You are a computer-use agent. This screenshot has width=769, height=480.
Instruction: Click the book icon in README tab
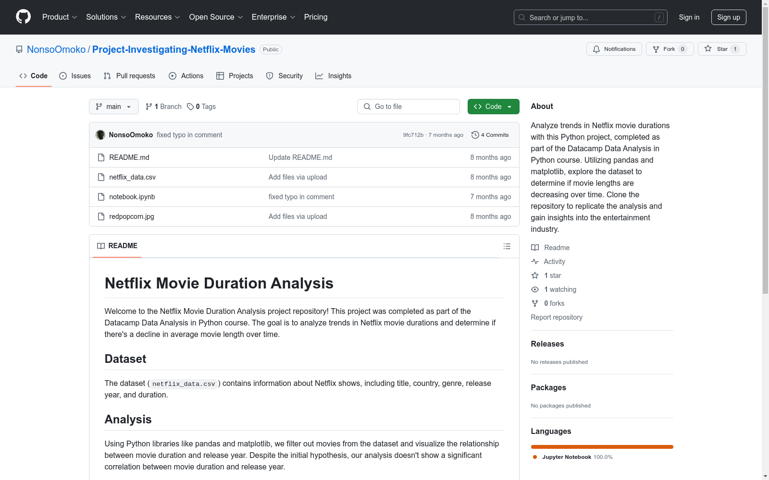[101, 246]
